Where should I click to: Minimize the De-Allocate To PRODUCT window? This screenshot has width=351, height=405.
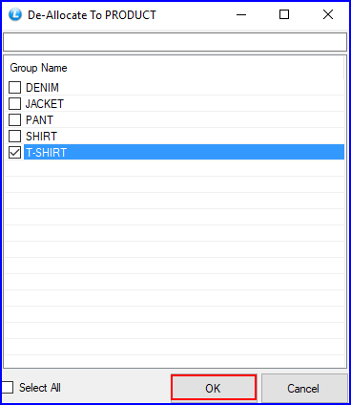point(241,14)
